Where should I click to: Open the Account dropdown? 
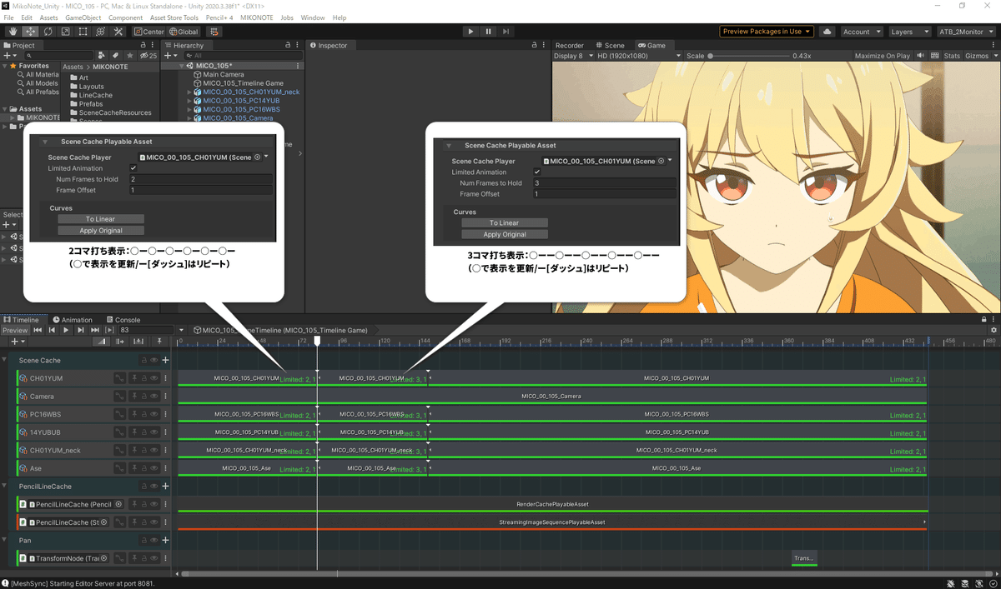(x=861, y=32)
